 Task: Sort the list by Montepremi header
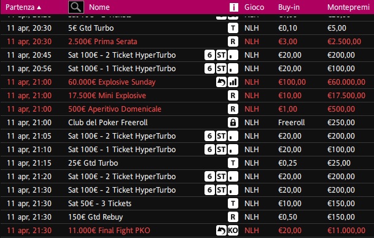tap(348, 7)
